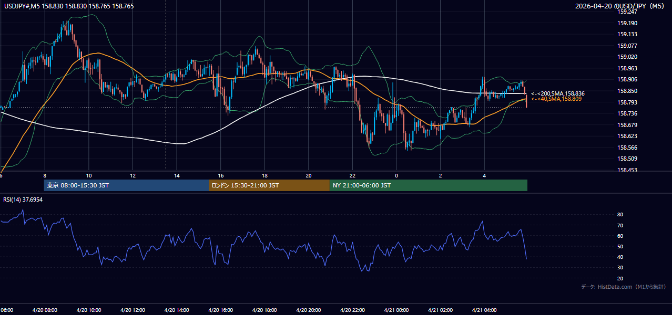Click price axis value 159.133
This screenshot has height=315, width=672.
coord(627,34)
